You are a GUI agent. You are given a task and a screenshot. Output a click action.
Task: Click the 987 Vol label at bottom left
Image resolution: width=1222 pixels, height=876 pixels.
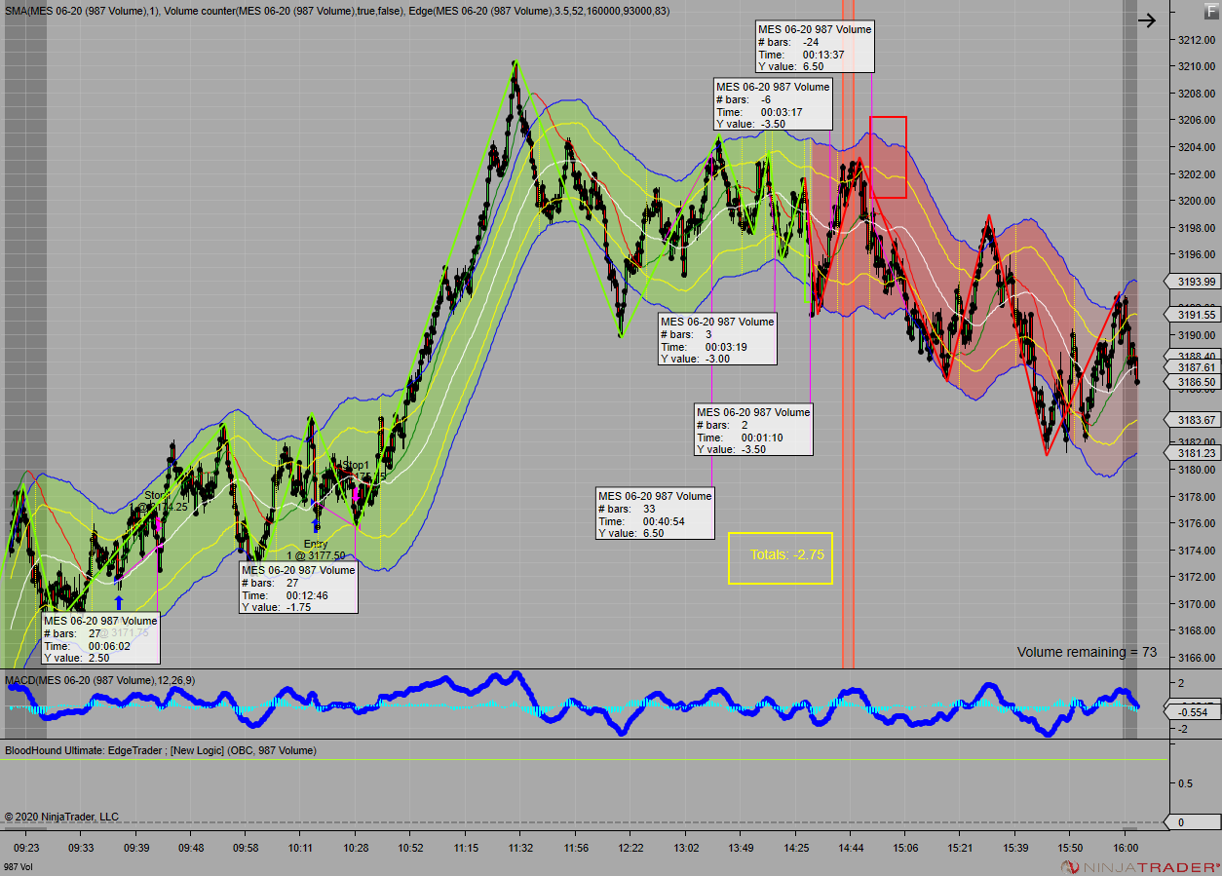click(x=19, y=866)
